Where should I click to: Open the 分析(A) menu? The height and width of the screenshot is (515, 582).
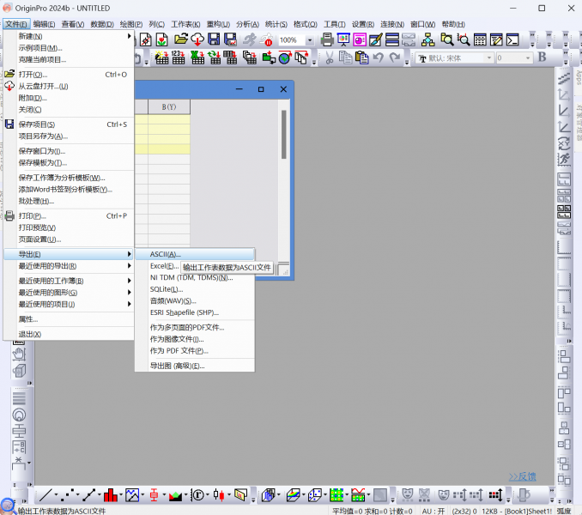(247, 24)
